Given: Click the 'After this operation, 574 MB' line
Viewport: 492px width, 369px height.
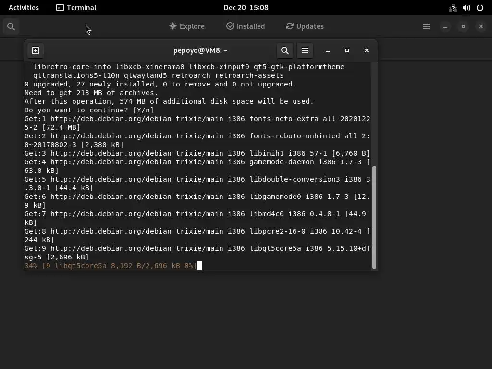Looking at the screenshot, I should [x=169, y=101].
